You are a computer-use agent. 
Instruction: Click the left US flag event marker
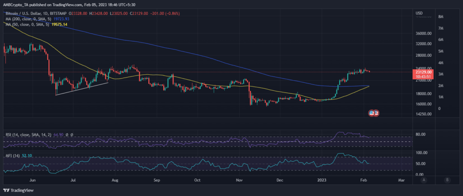click(372, 113)
